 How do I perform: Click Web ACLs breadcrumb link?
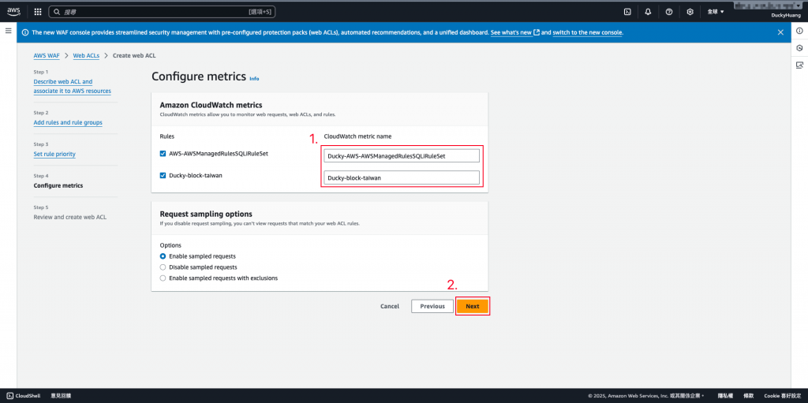coord(86,55)
